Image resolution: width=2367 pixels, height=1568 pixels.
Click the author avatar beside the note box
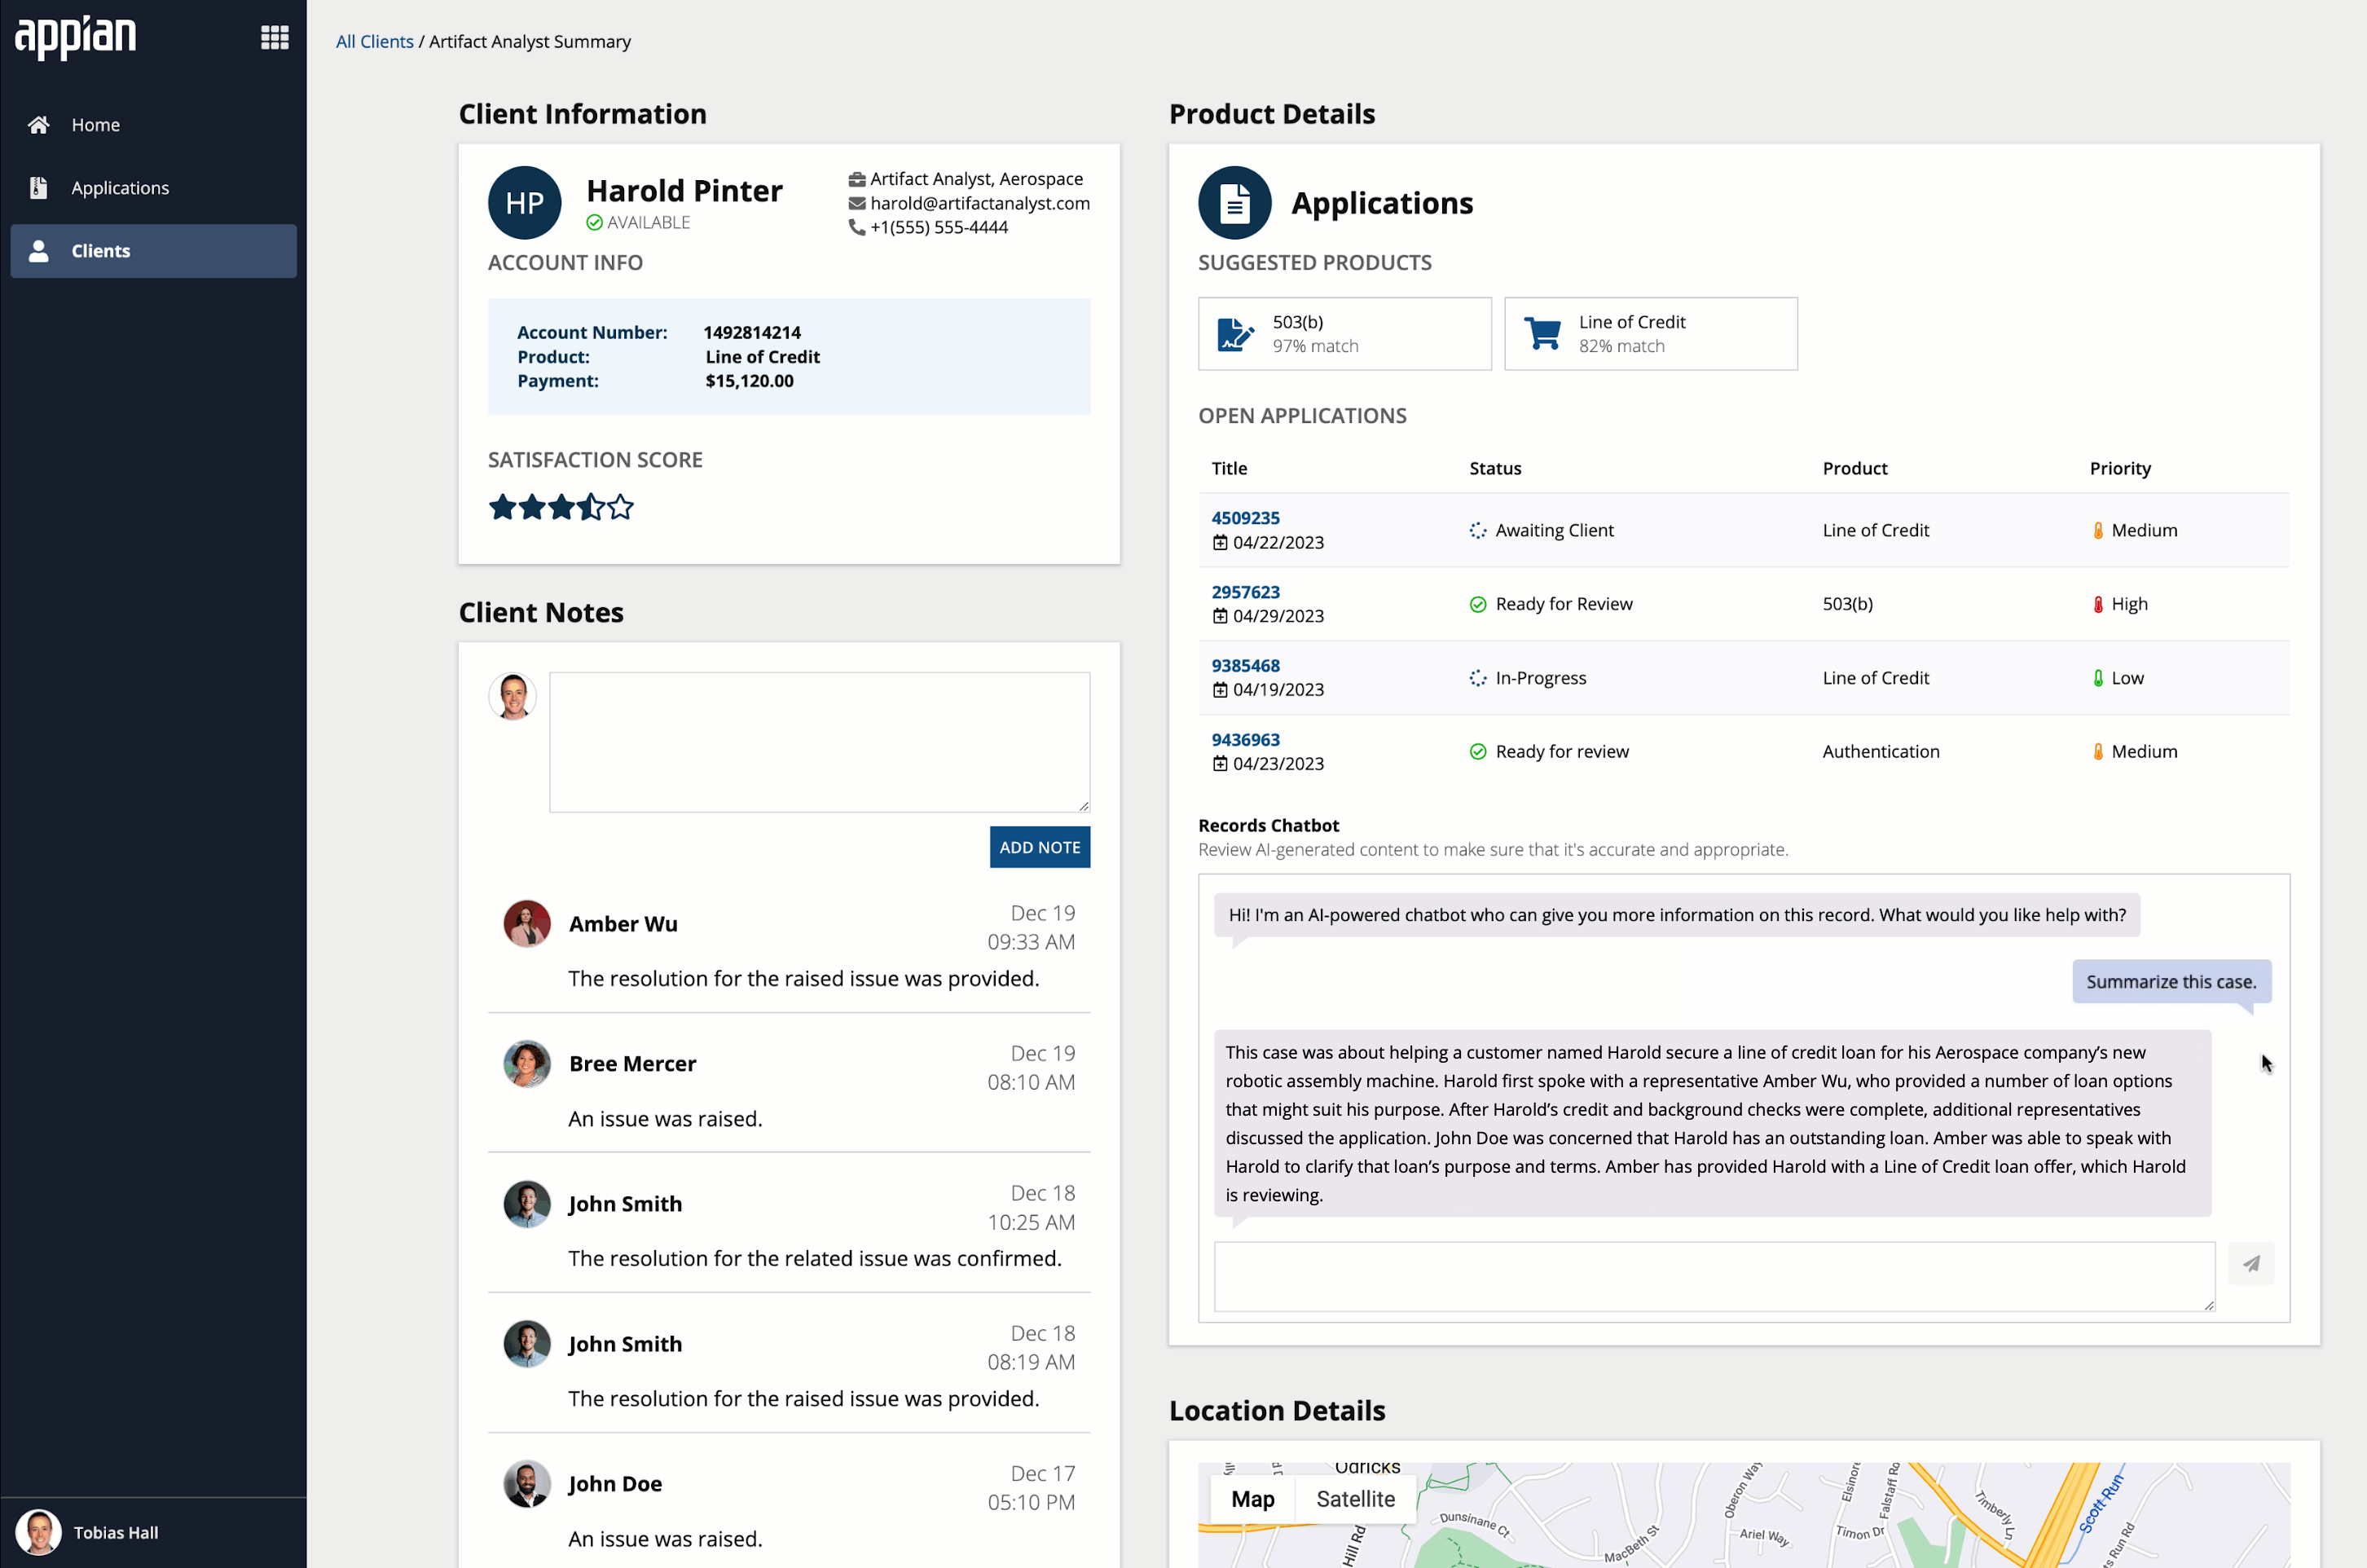click(513, 697)
